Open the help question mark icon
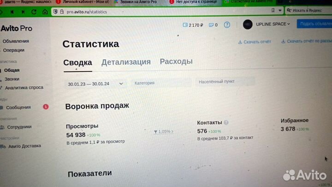Screen dimensions: 332x187 click(x=227, y=25)
